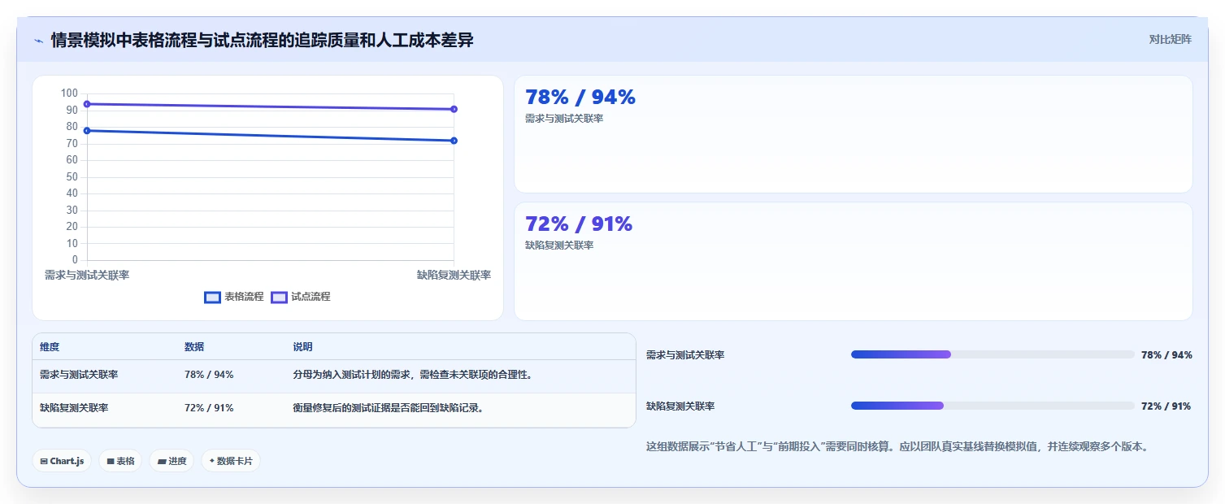
Task: Click the 缺陷复测关联率 progress bar
Action: (993, 406)
